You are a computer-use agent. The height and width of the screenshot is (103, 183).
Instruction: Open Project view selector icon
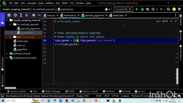[9, 15]
